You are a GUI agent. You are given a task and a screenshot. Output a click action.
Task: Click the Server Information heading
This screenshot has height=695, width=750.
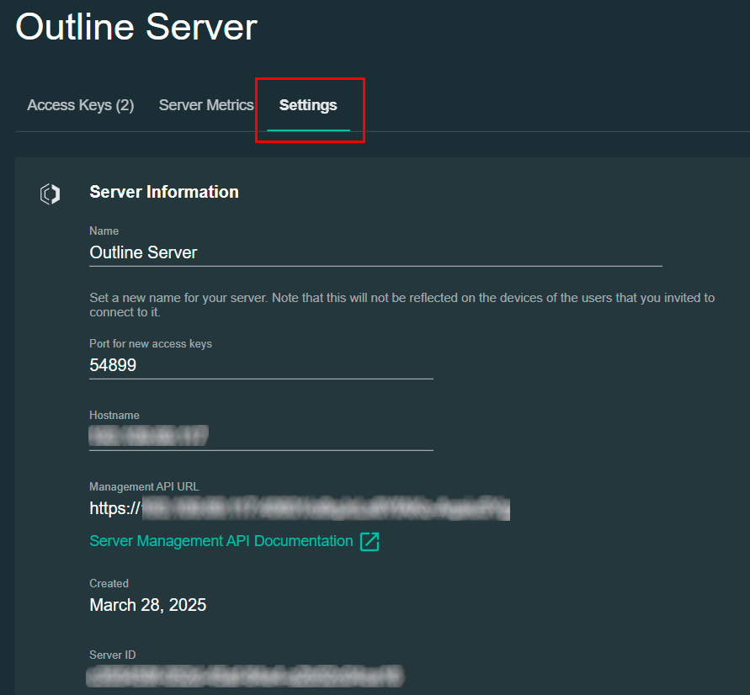point(164,192)
